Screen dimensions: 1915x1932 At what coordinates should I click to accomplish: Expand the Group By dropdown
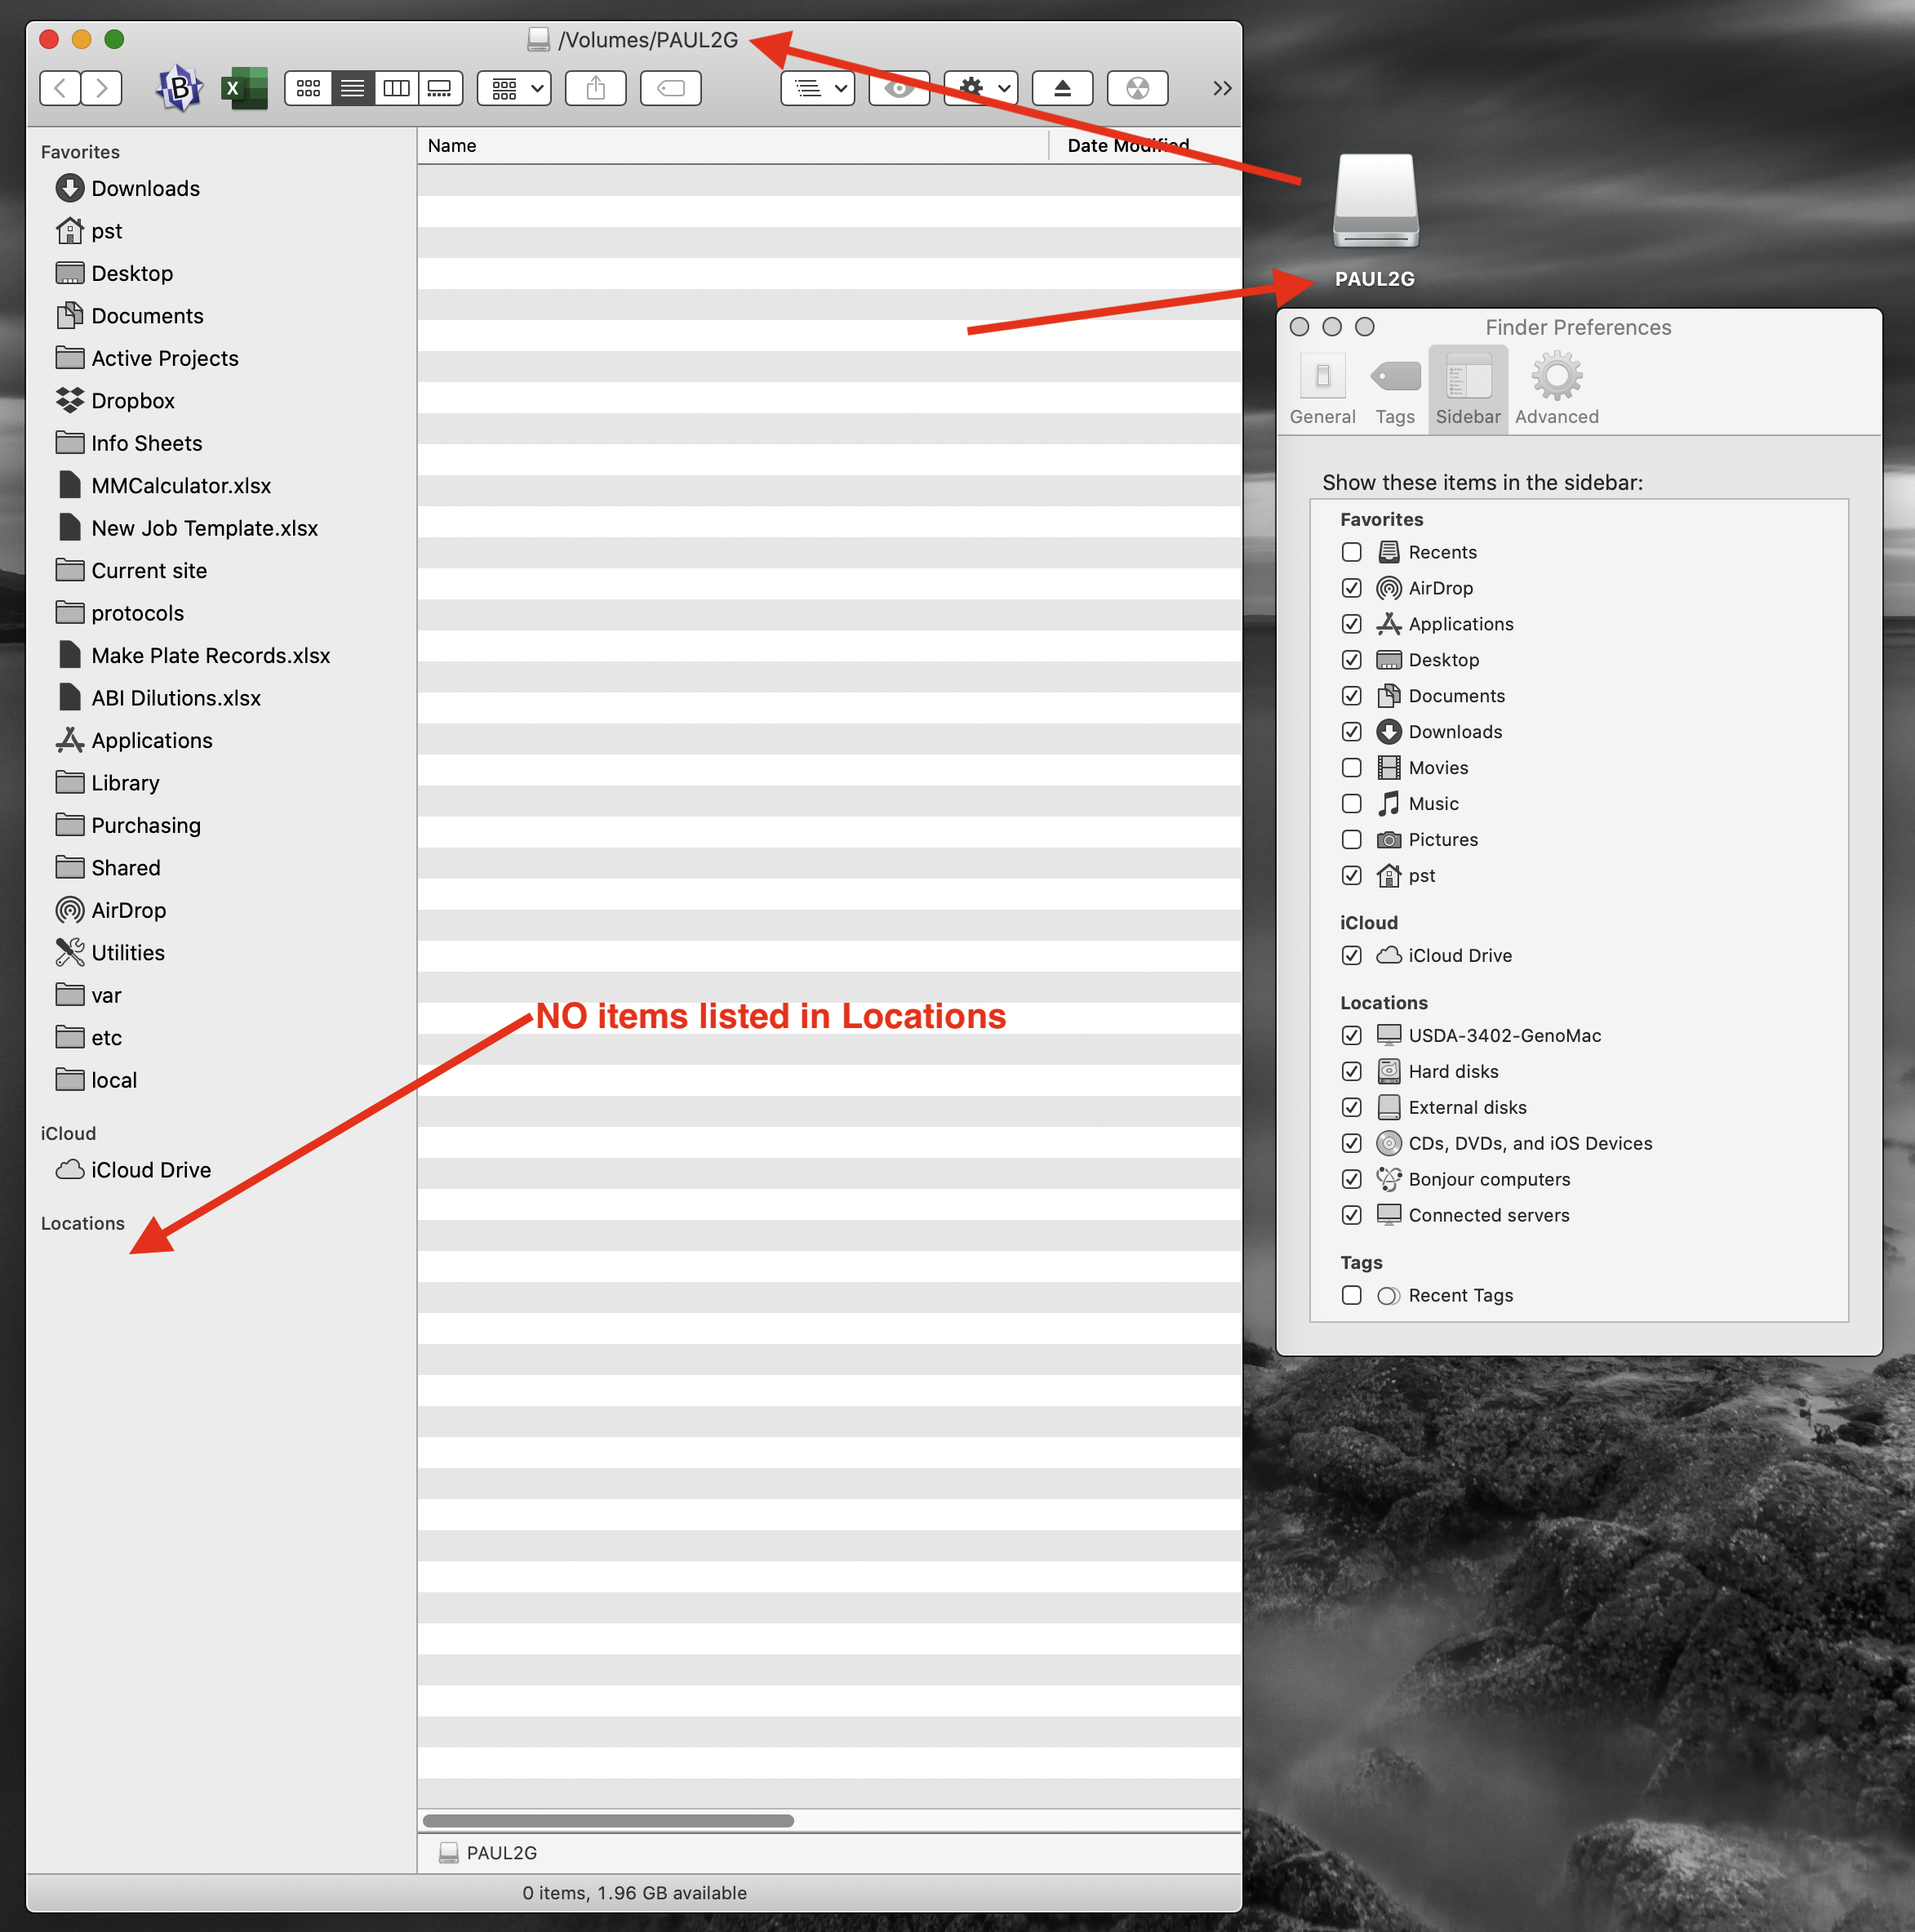(515, 88)
